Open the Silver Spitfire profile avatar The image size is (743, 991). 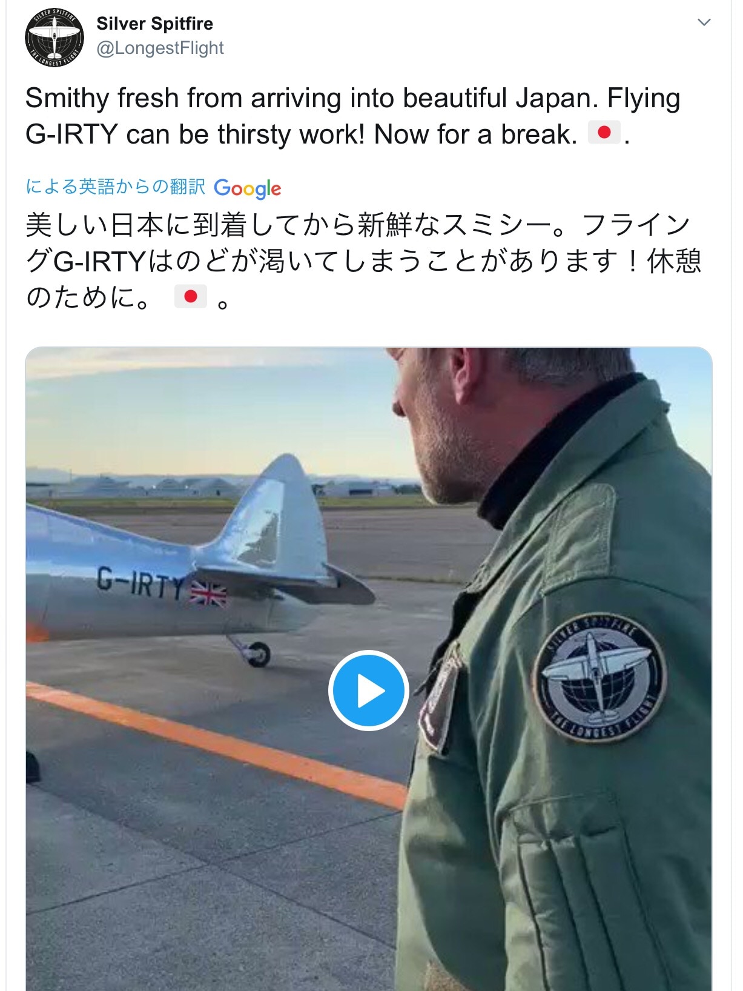54,38
